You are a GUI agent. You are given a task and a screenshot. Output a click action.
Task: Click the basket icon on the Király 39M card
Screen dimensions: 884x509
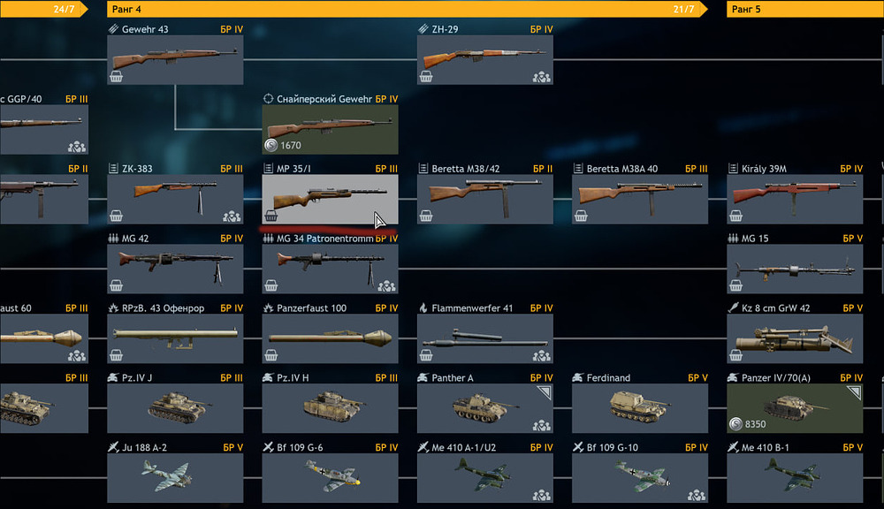click(x=735, y=216)
